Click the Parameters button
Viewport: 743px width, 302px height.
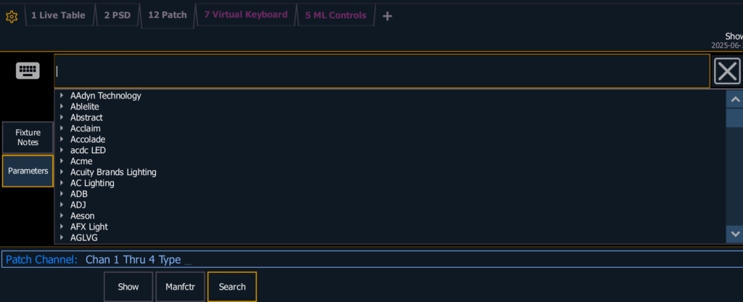coord(28,171)
